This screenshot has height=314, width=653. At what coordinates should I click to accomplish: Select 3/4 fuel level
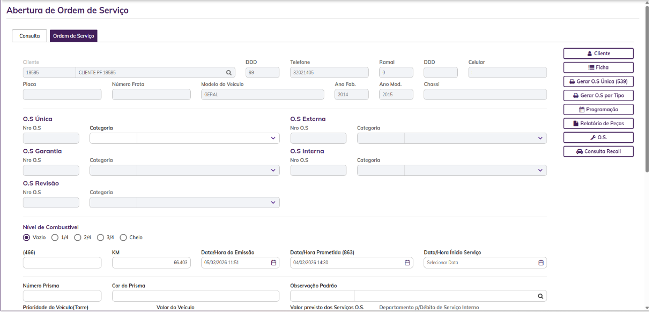tap(100, 238)
